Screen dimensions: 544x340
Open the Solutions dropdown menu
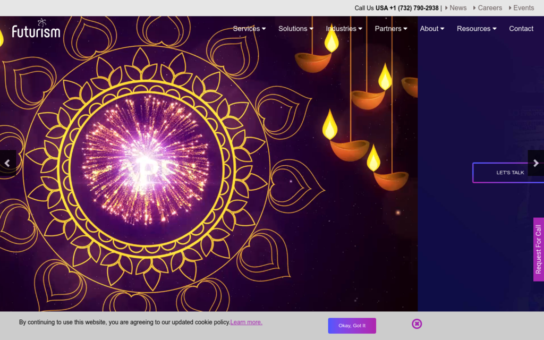click(x=295, y=29)
